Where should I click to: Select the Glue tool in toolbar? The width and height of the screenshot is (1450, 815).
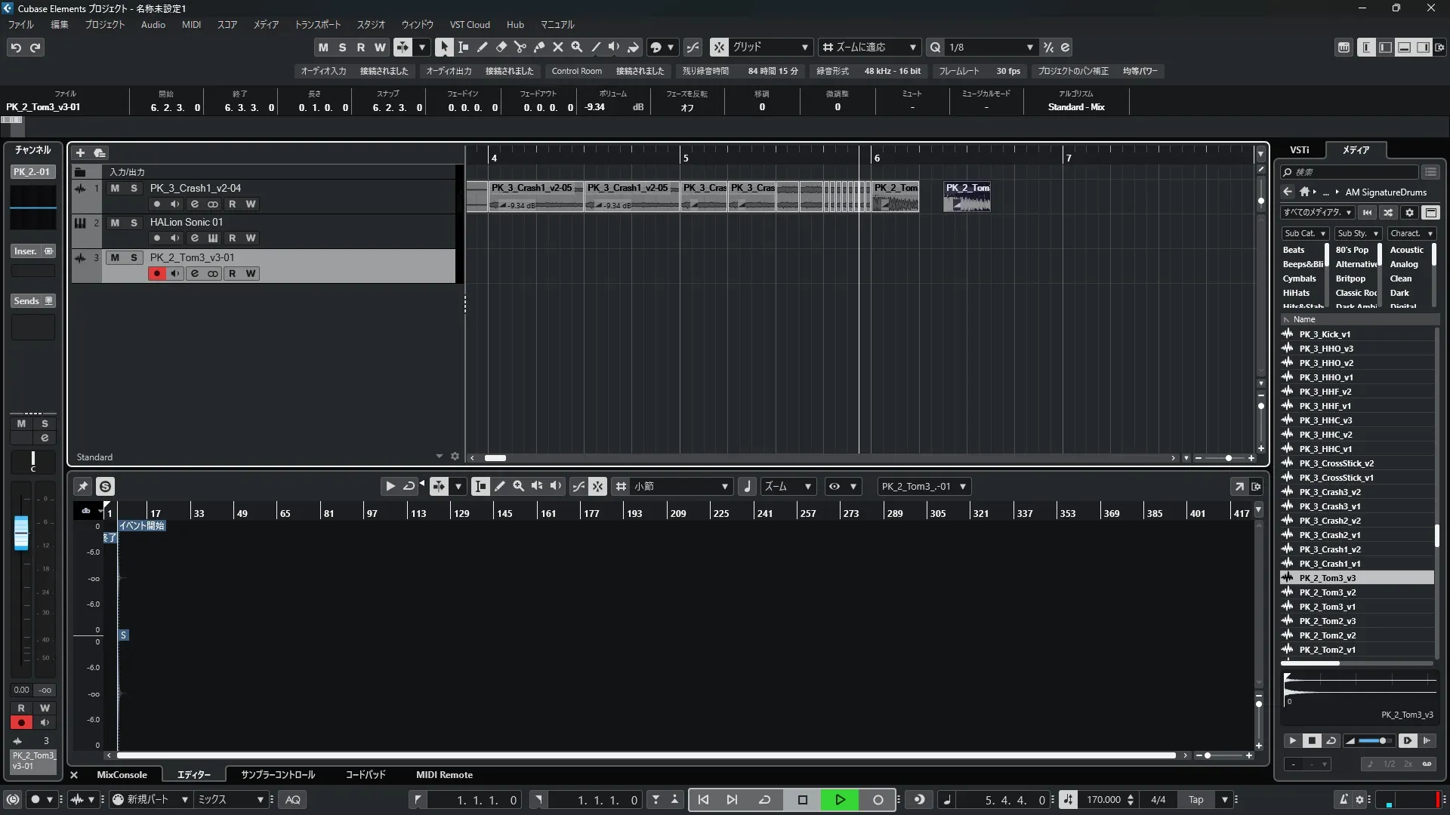pos(538,47)
